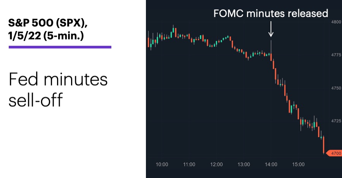Screen dimensions: 342x178
Task: Click the 4750 price axis label
Action: pyautogui.click(x=336, y=88)
